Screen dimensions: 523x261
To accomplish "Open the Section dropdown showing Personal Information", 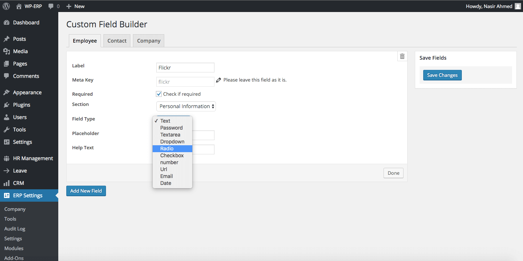I will (186, 106).
